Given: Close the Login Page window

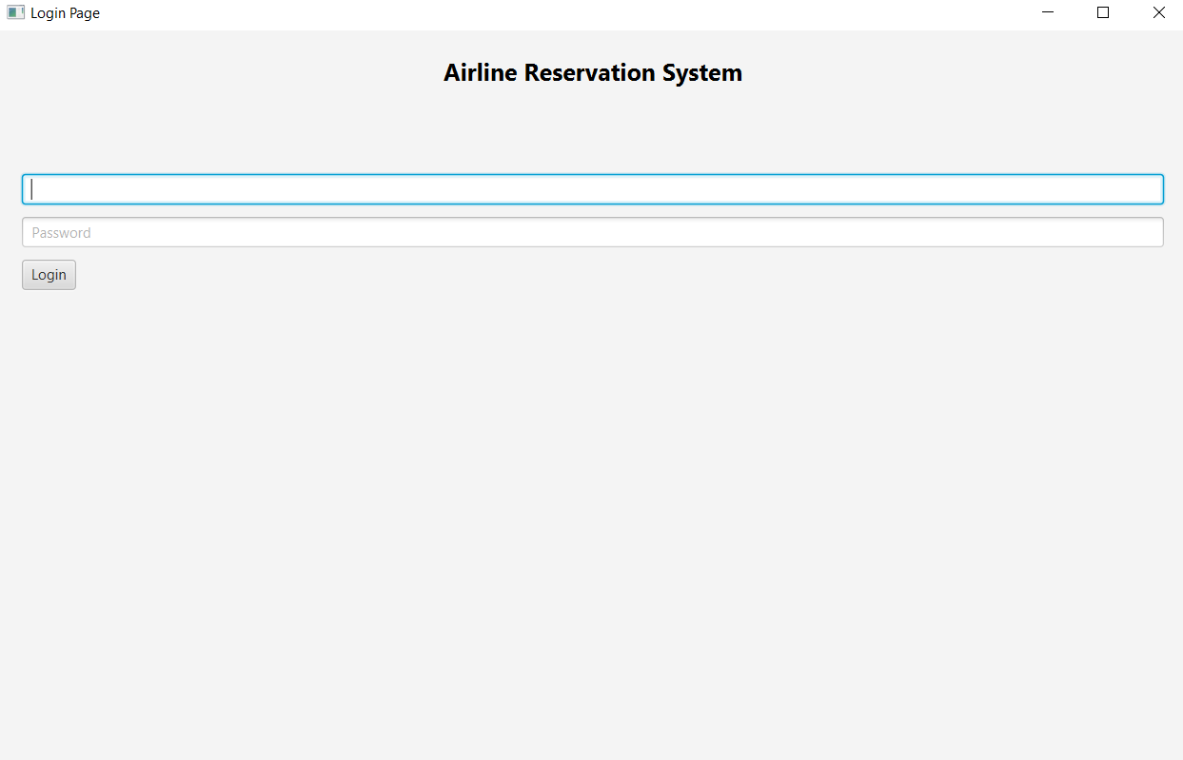Looking at the screenshot, I should (1158, 12).
